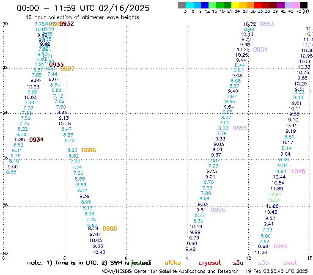
Task: Click the gray 3 ft legend swatch
Action: 182,5
